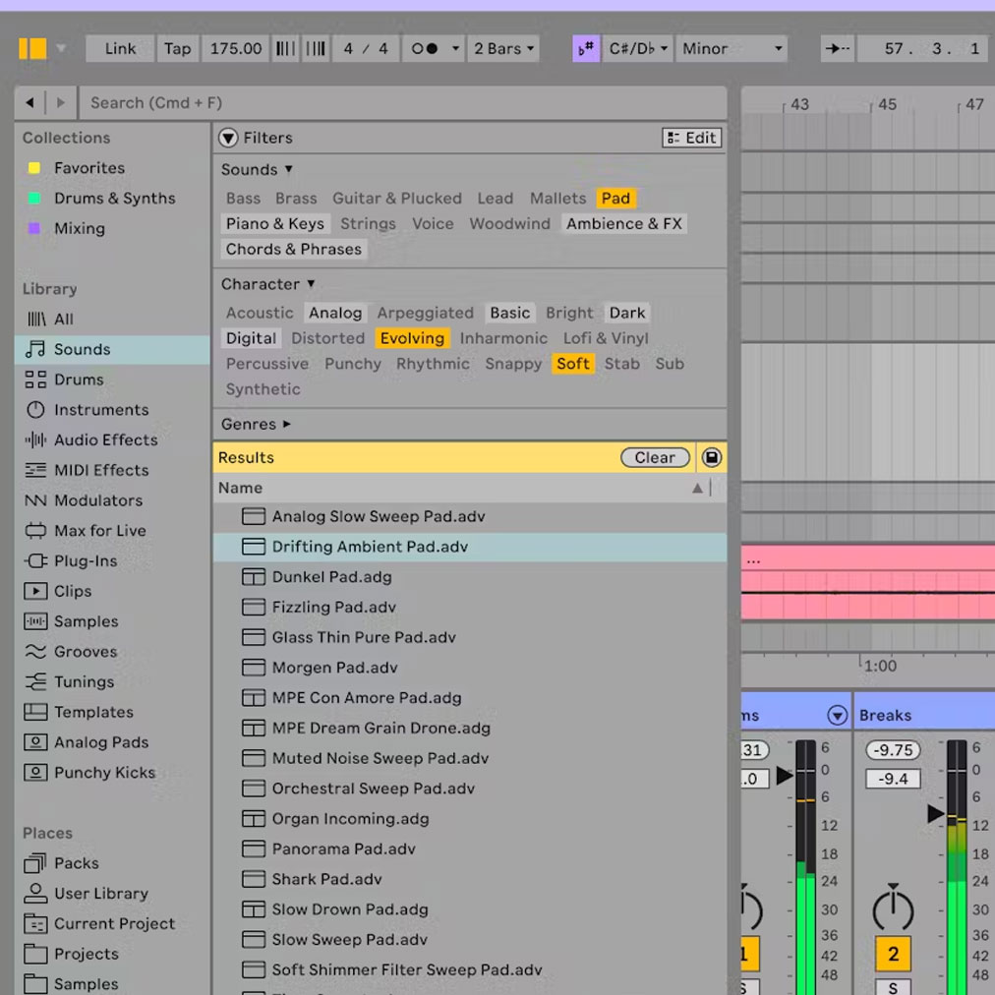Viewport: 995px width, 995px height.
Task: Click the browser search field
Action: tap(403, 102)
